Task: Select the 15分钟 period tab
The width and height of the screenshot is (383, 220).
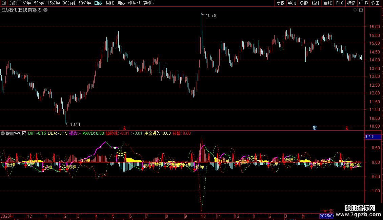Action: coord(54,3)
